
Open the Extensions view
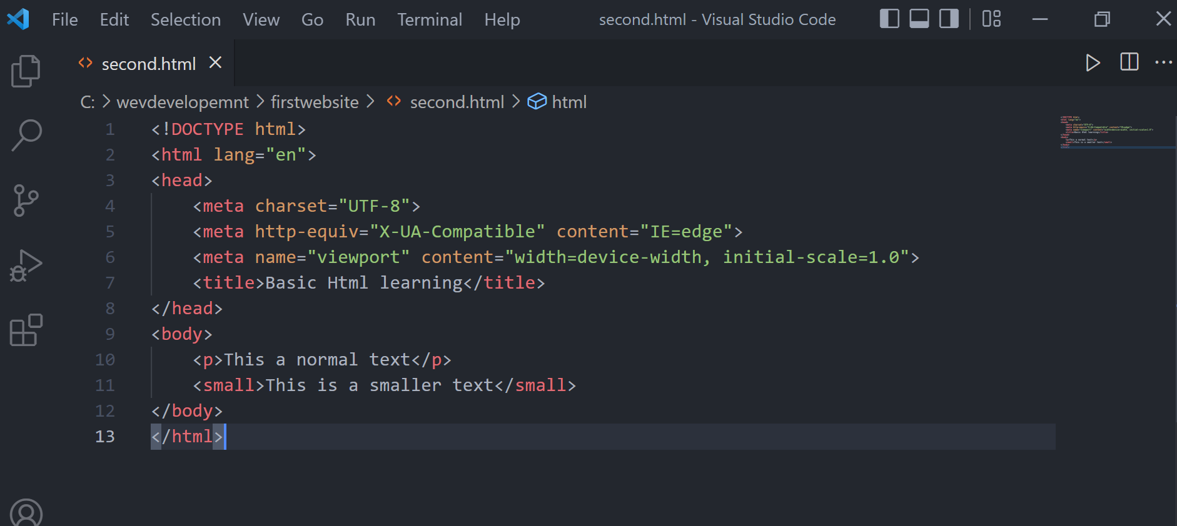pos(26,330)
